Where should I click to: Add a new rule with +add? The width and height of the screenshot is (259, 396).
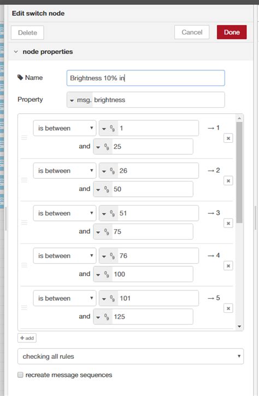click(27, 338)
